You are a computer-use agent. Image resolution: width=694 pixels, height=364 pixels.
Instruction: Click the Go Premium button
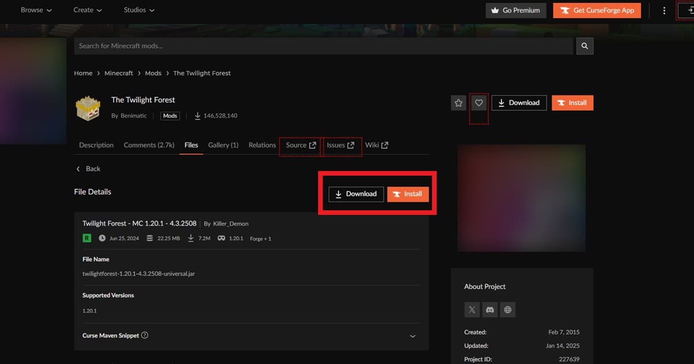coord(516,10)
